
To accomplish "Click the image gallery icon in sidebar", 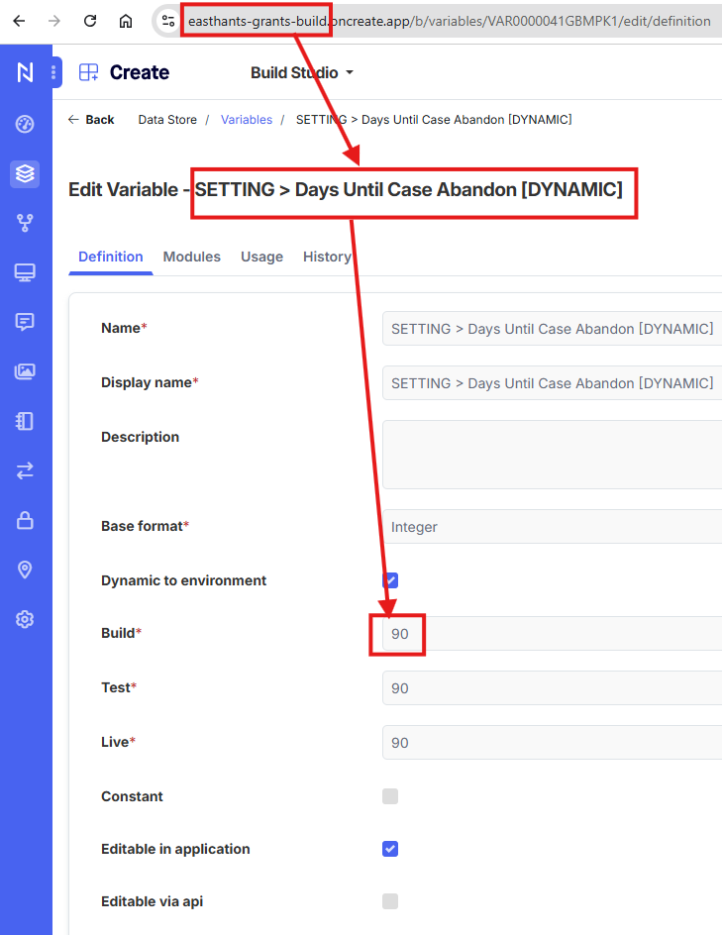I will click(26, 371).
